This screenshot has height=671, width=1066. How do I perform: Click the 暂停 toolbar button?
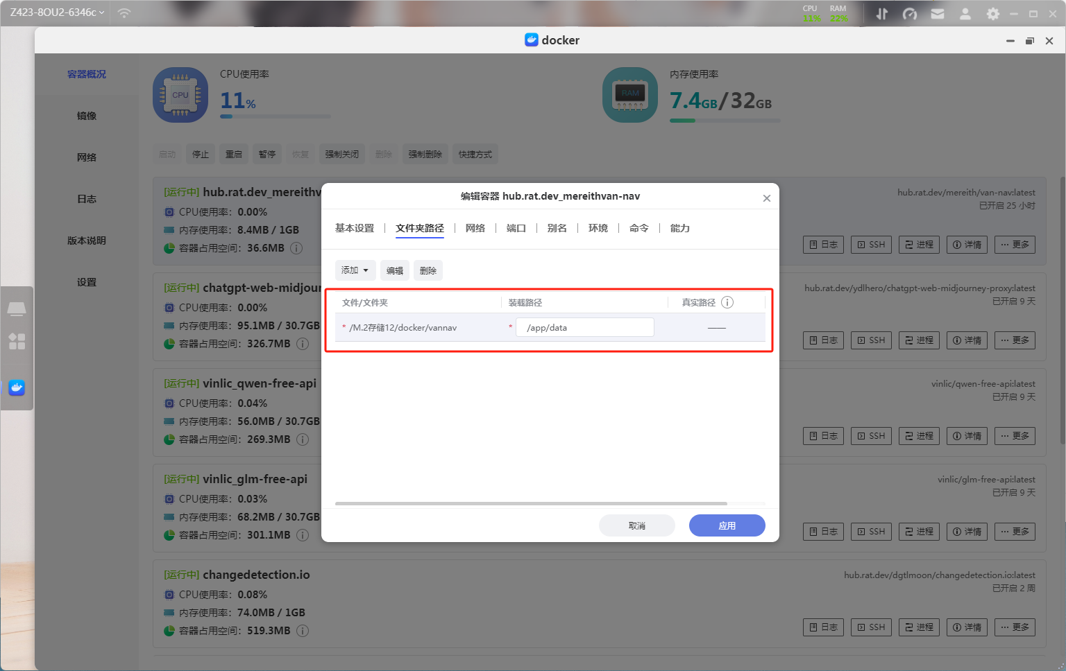click(267, 154)
